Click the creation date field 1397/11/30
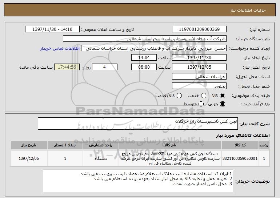The height and width of the screenshot is (198, 280). coord(199,58)
